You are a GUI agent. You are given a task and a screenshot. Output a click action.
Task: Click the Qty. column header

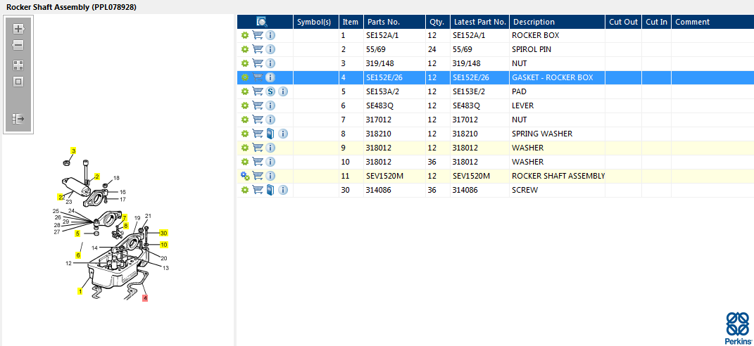coord(436,22)
